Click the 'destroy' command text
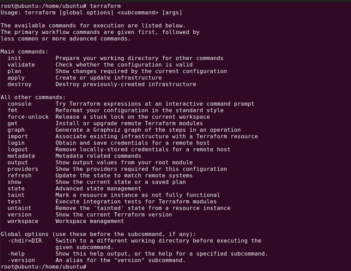Screen dimensions: 351x271 20,84
